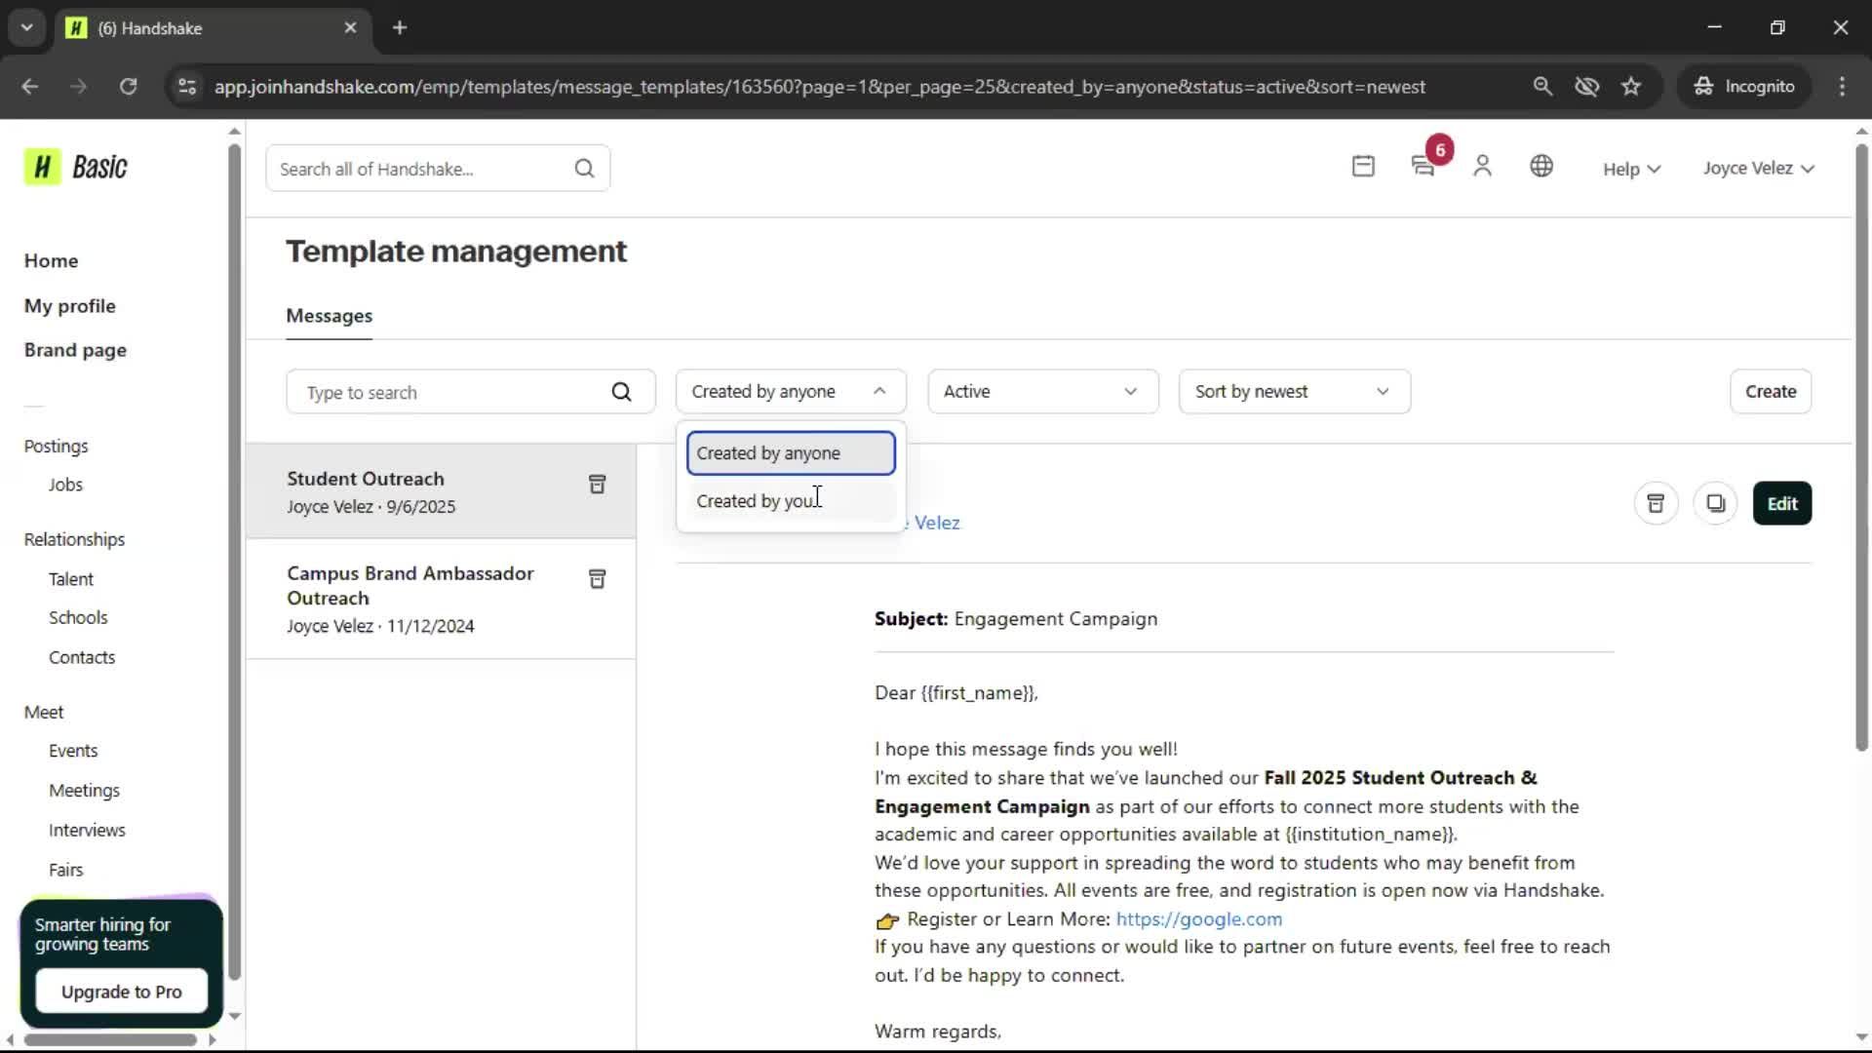Viewport: 1872px width, 1053px height.
Task: Click the main page vertical scrollbar
Action: (x=1861, y=448)
